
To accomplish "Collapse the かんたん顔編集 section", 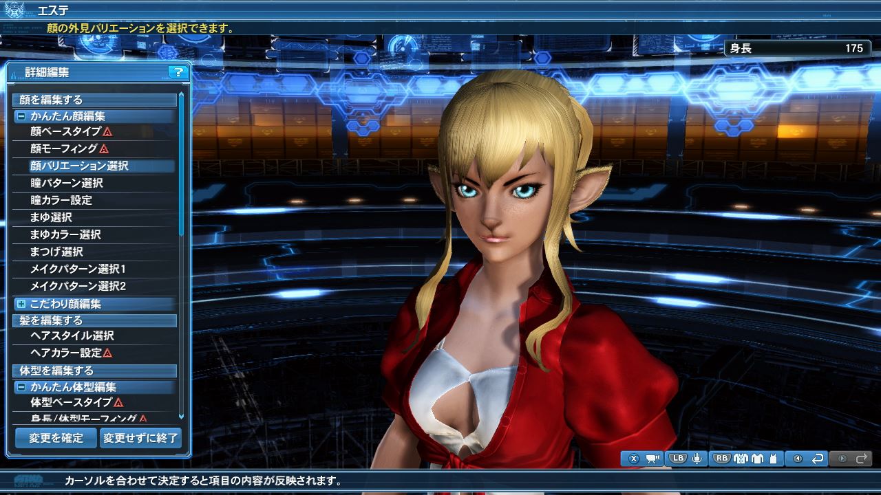I will [21, 117].
